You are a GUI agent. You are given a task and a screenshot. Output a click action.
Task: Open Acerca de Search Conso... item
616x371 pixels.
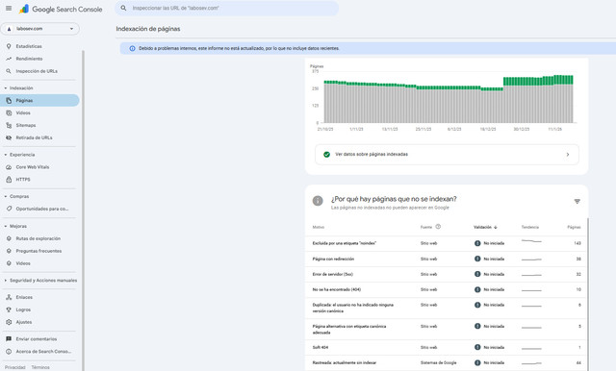click(43, 352)
